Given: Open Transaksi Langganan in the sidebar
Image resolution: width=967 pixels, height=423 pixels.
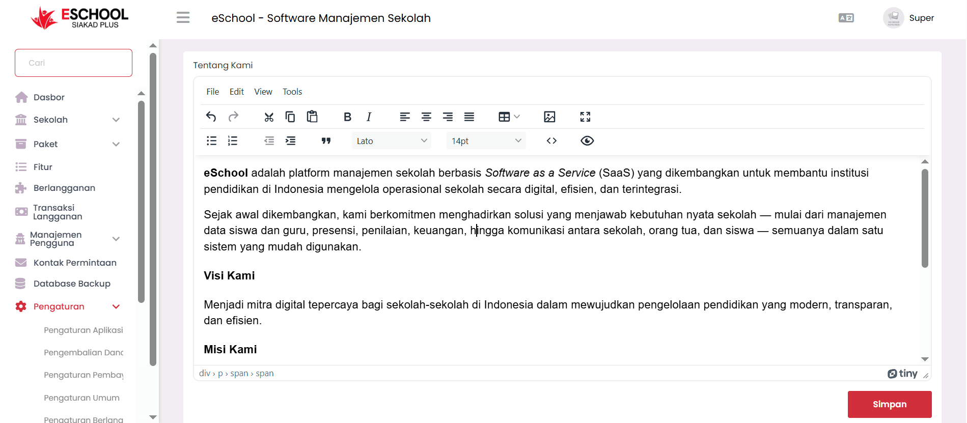Looking at the screenshot, I should 58,212.
